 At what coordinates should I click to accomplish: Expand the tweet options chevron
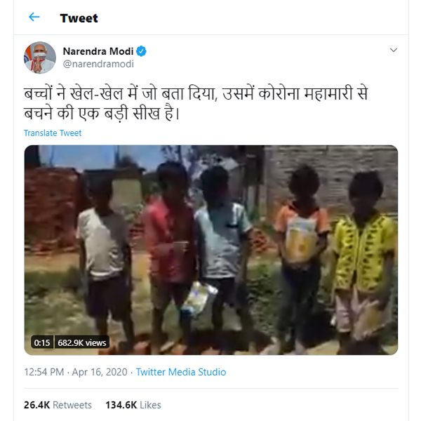click(x=394, y=51)
